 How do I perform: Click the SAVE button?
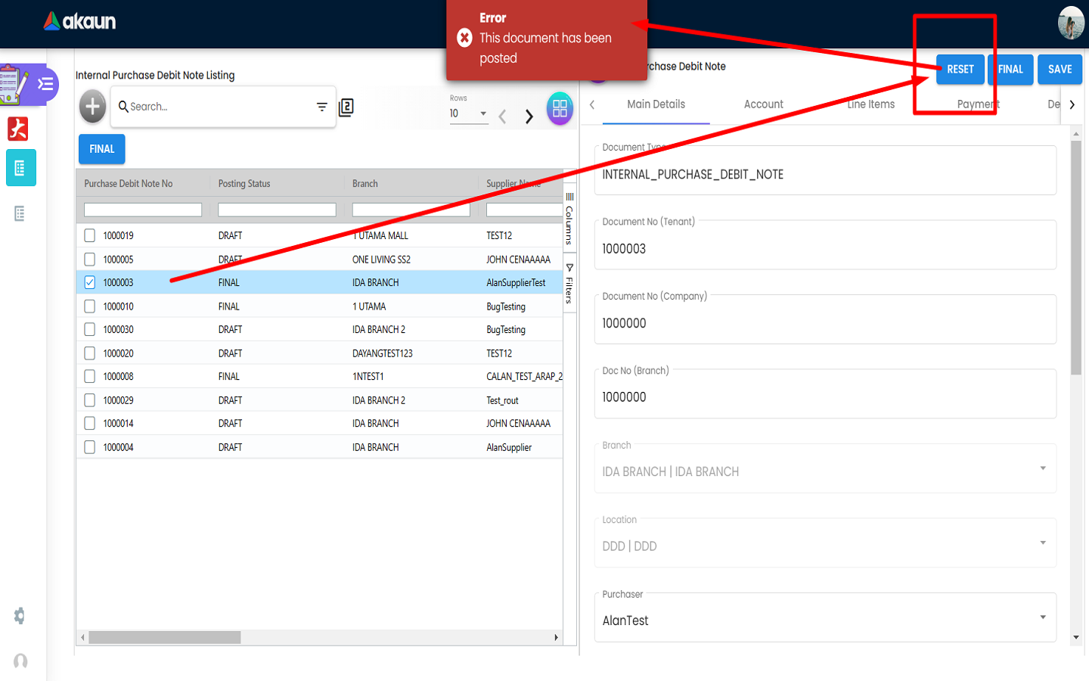(x=1060, y=70)
